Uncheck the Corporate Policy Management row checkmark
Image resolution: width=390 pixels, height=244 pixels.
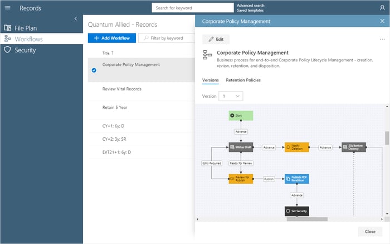[94, 70]
